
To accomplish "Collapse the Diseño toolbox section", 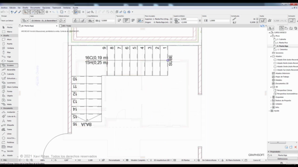I will click(1, 36).
